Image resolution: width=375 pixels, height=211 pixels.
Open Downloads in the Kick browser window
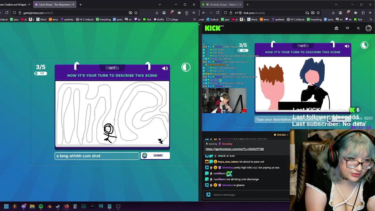coord(333,13)
